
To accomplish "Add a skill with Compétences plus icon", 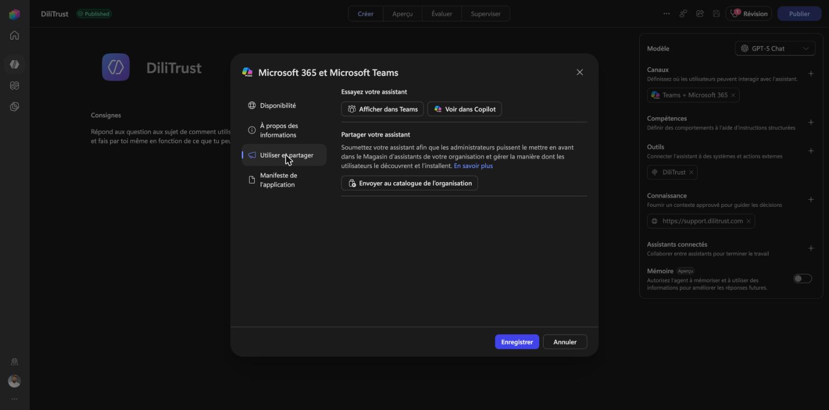I will click(x=811, y=122).
